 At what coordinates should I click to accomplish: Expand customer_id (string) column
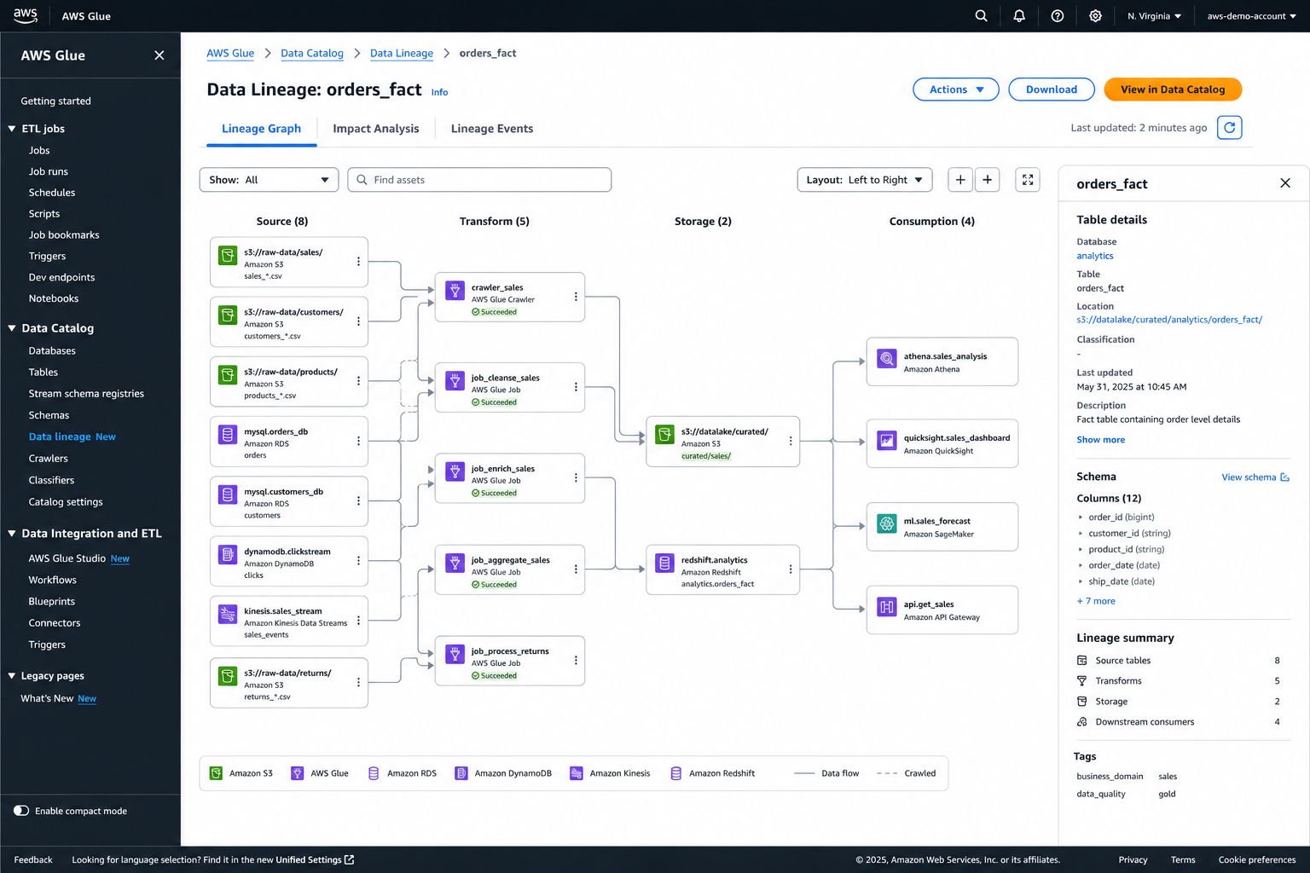coord(1081,534)
